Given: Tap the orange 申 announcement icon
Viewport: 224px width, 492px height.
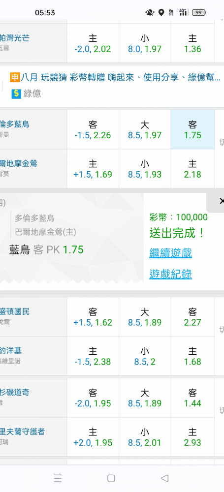Looking at the screenshot, I should [15, 77].
